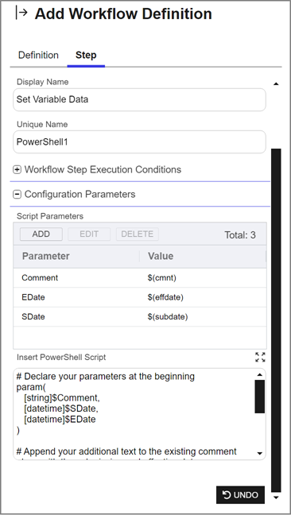This screenshot has width=291, height=515.
Task: Click inside the PowerShell script text area
Action: coord(134,414)
